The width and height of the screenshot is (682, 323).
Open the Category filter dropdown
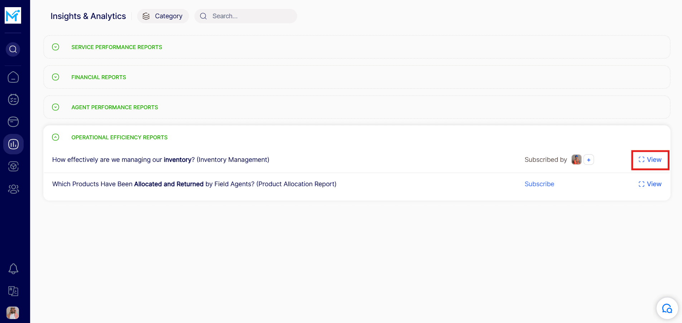(x=163, y=16)
